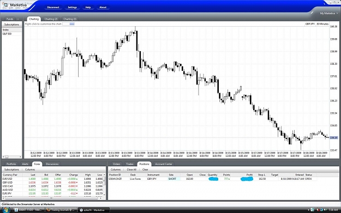
Task: Sort Forex table by Offer column
Action: [x=58, y=175]
